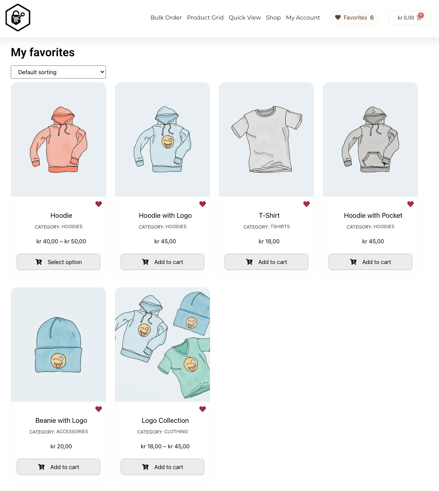Select option for the Hoodie product
The height and width of the screenshot is (491, 439).
[x=59, y=262]
